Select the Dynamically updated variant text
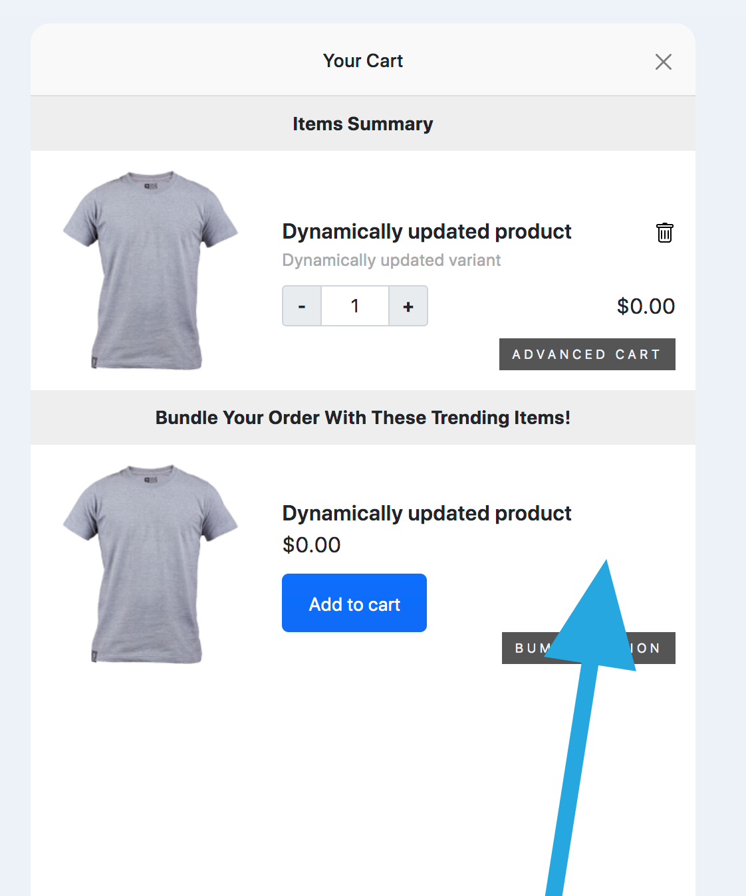The height and width of the screenshot is (896, 746). tap(391, 260)
